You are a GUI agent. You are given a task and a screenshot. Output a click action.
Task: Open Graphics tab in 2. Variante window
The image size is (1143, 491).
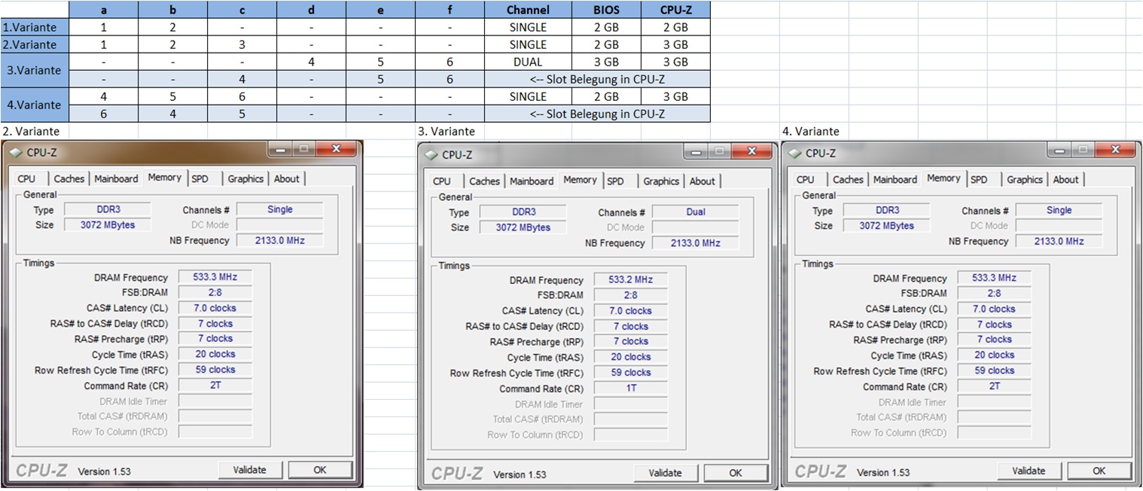[245, 178]
